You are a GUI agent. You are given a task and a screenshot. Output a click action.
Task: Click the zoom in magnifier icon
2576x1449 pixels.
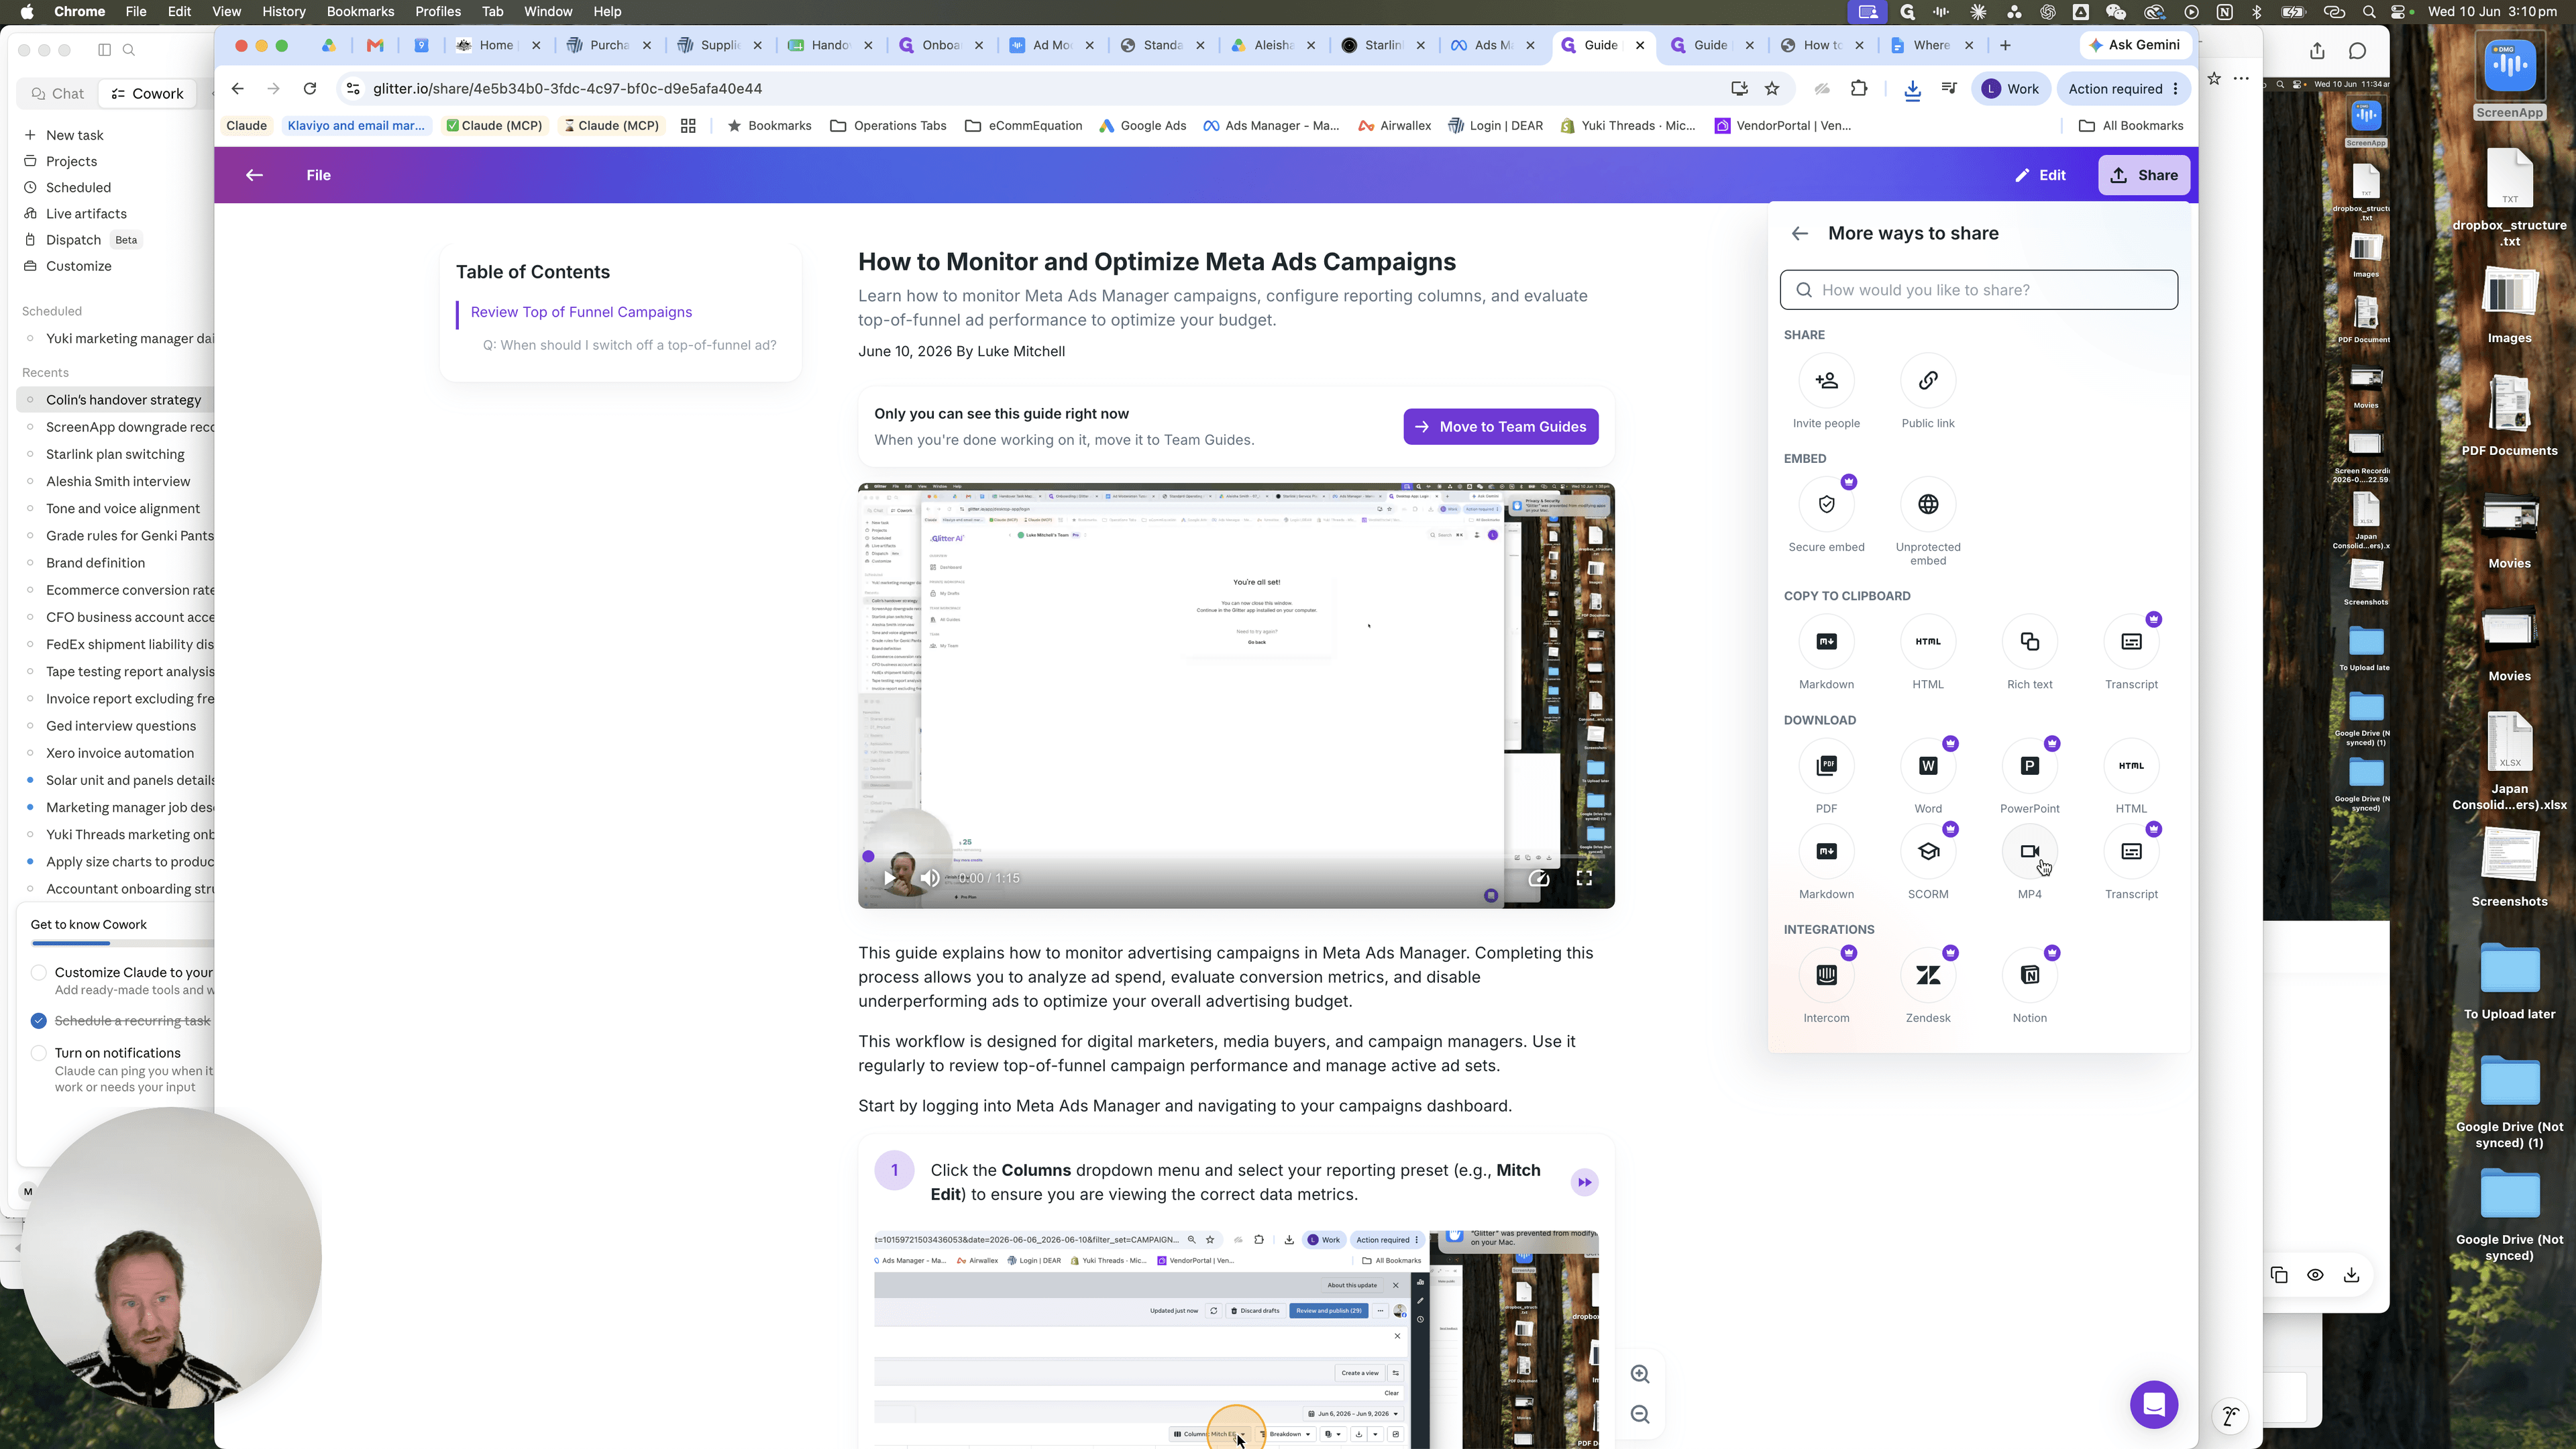(1640, 1375)
